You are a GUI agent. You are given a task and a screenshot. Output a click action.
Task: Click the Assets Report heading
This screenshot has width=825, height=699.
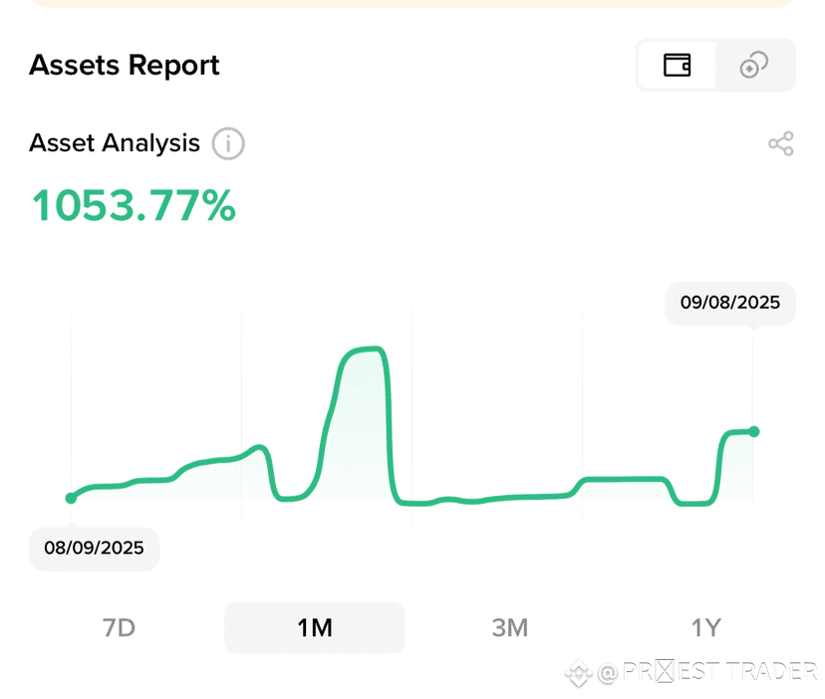point(125,65)
